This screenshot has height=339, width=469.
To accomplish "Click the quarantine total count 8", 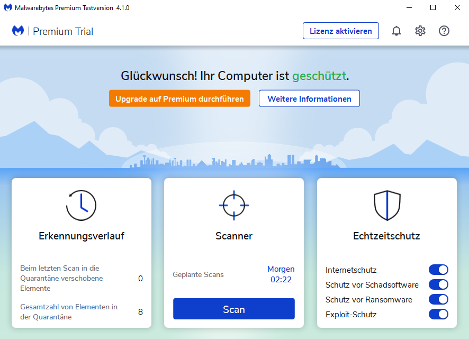I will (140, 312).
